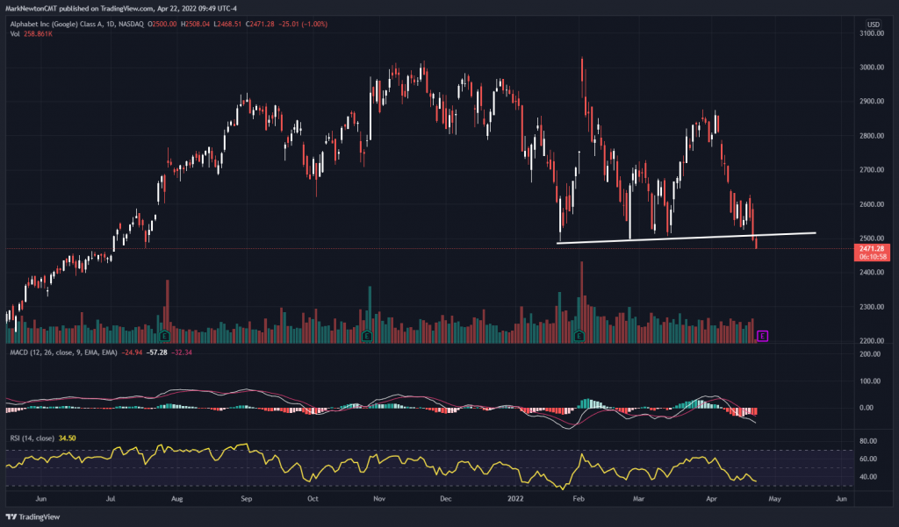Select the red current price label 2471.28

coord(873,248)
